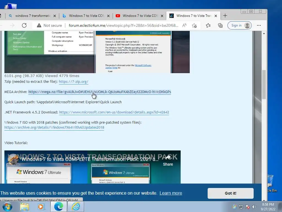Click the Microsoft Software License Terms link in screenshot
The width and height of the screenshot is (282, 212).
pos(128,67)
